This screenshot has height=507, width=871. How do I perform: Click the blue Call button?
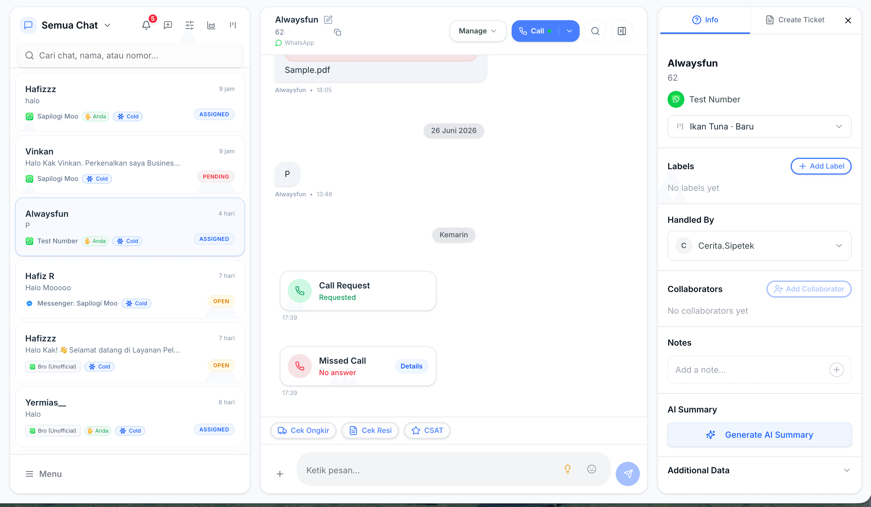click(536, 31)
